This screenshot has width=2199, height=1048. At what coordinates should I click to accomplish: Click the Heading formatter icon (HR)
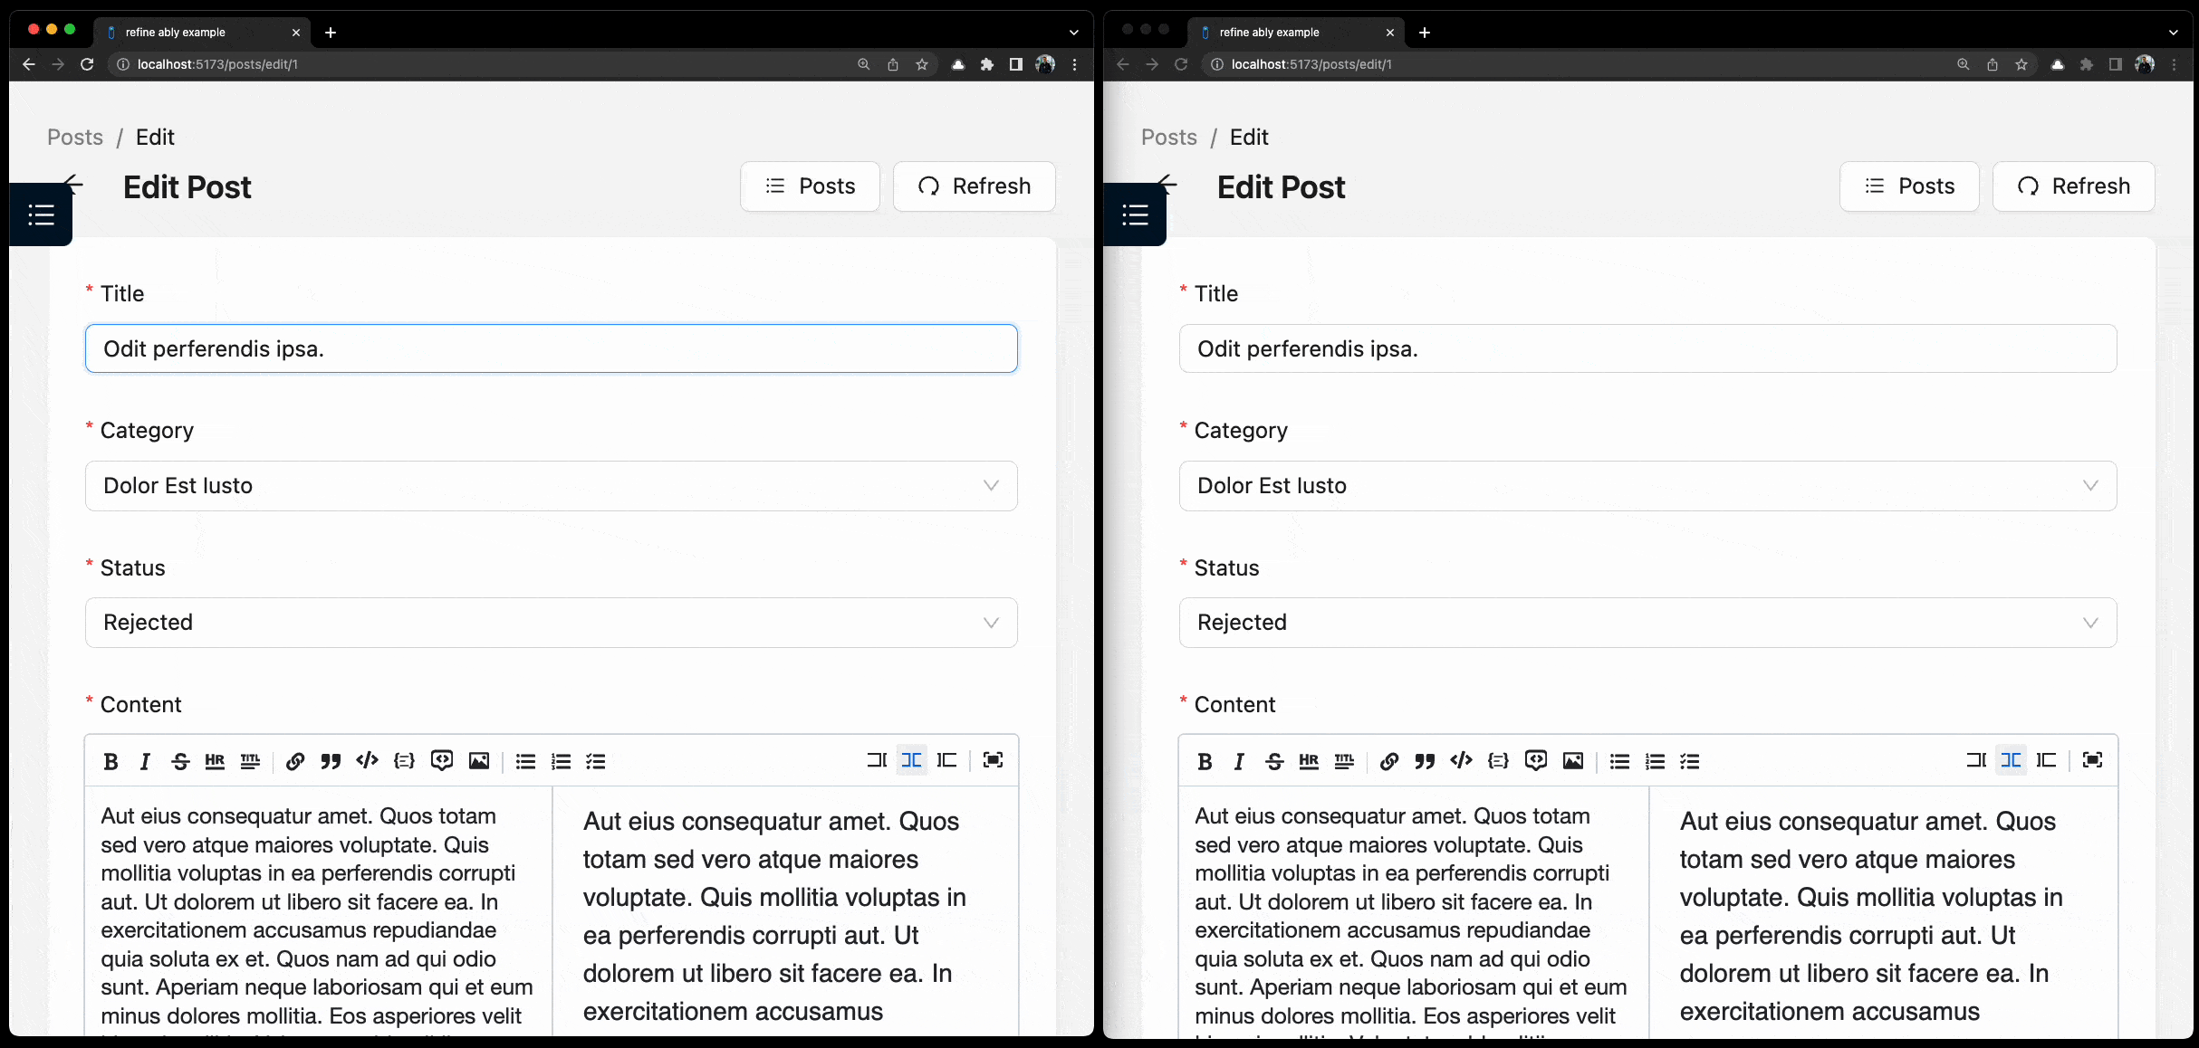[215, 759]
